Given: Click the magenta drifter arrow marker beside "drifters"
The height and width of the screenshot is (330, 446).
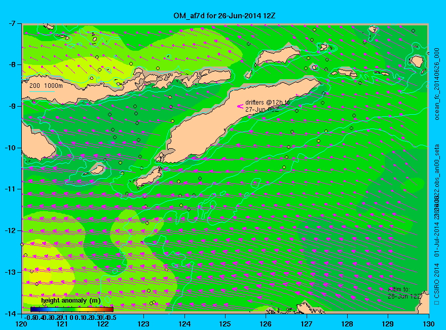Looking at the screenshot, I should 240,106.
